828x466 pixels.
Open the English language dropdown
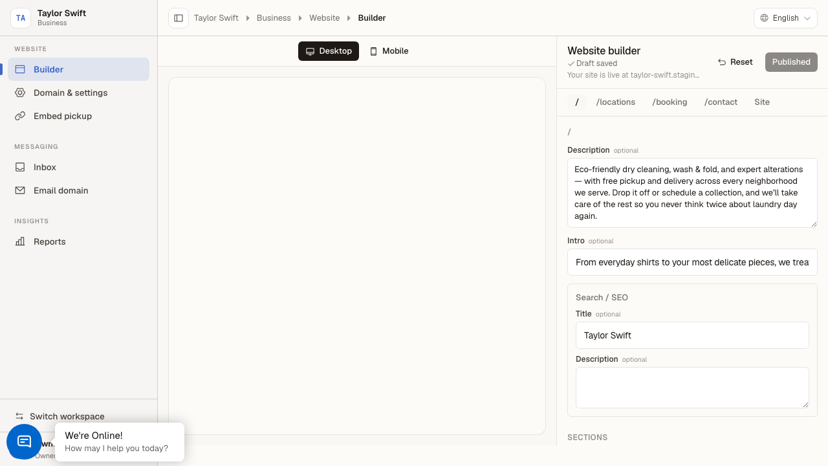[x=785, y=18]
